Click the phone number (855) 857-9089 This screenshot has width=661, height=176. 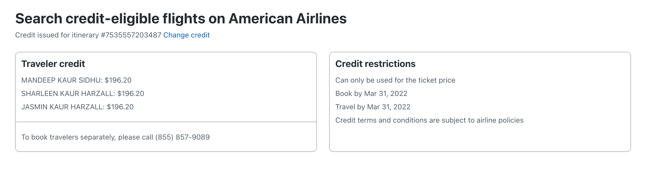[x=182, y=137]
